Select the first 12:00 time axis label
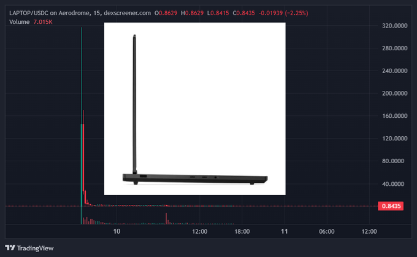 click(200, 231)
